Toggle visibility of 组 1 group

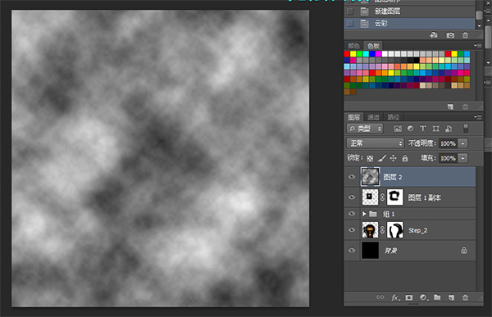tap(352, 214)
